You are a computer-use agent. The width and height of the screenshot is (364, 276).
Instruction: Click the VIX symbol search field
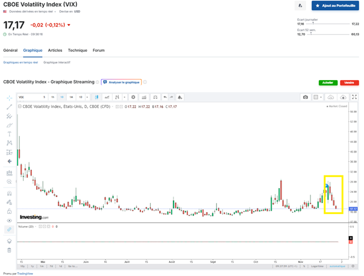(28, 97)
